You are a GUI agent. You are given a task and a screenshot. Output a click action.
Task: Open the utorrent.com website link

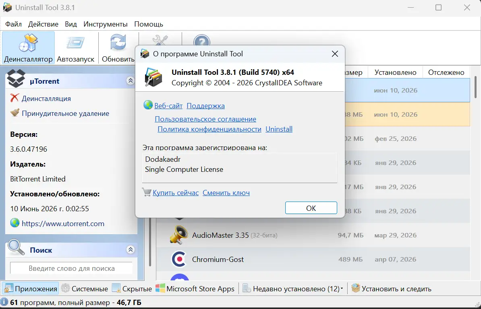[63, 224]
